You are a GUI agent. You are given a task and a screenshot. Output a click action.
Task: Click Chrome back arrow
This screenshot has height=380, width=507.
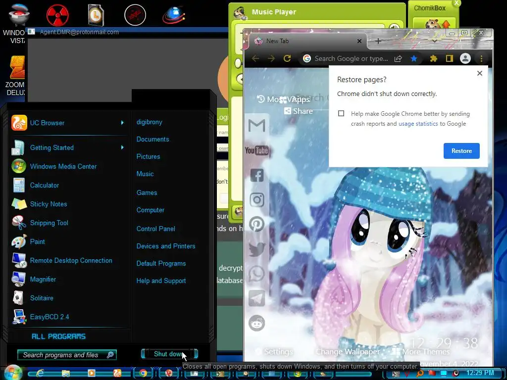[255, 58]
